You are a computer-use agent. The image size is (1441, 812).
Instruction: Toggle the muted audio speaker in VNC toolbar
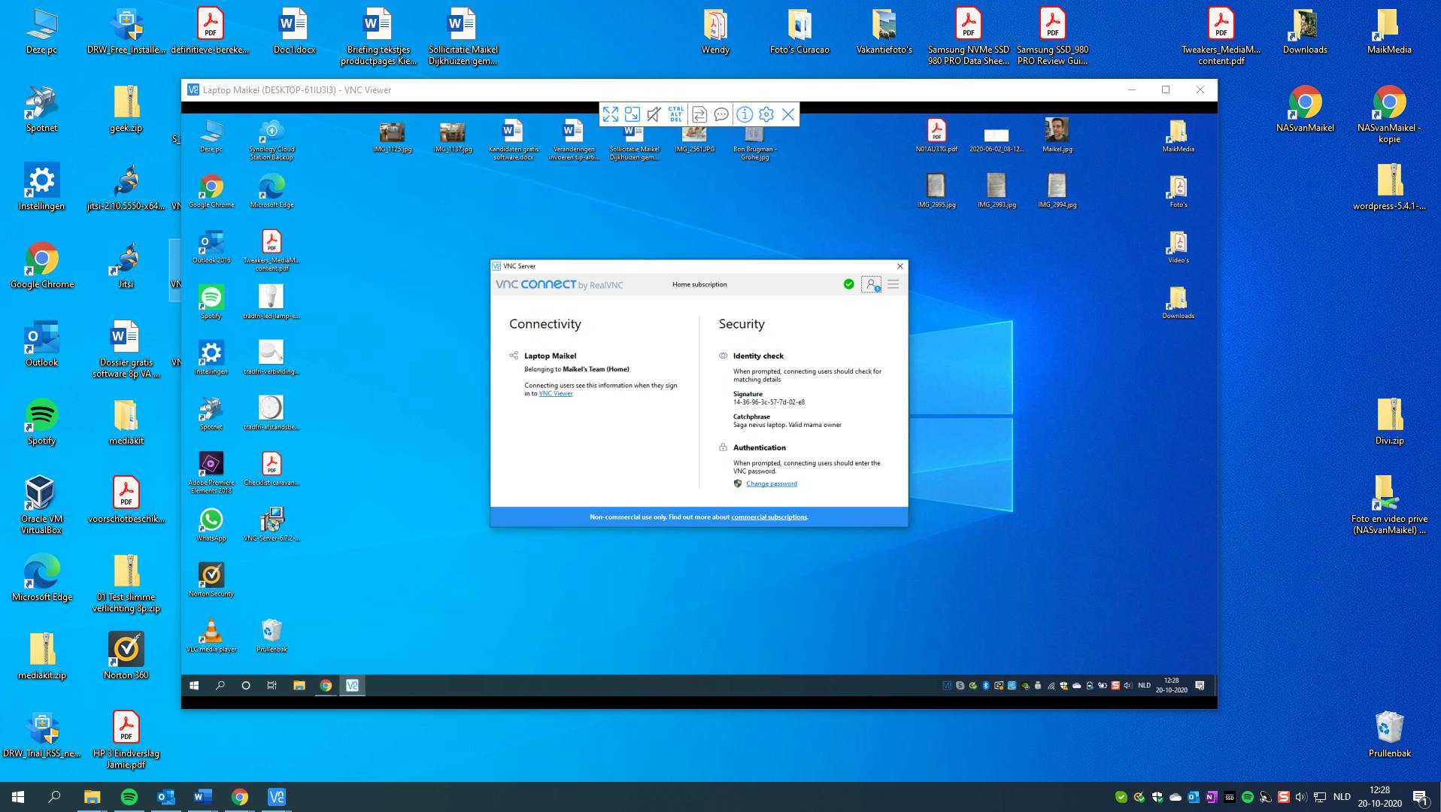click(654, 114)
